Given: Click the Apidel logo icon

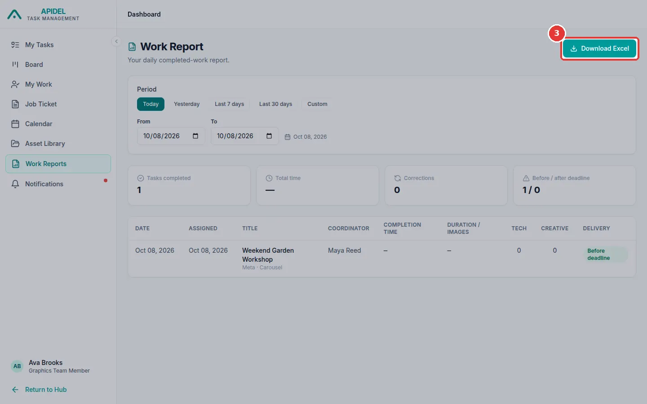Looking at the screenshot, I should coord(14,15).
